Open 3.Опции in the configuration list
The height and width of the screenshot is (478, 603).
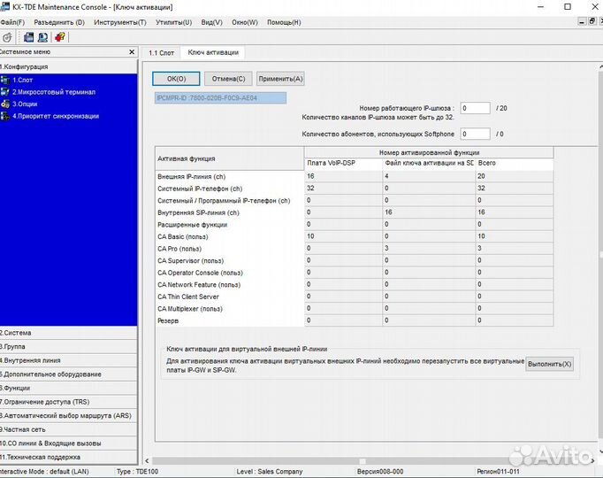[25, 104]
